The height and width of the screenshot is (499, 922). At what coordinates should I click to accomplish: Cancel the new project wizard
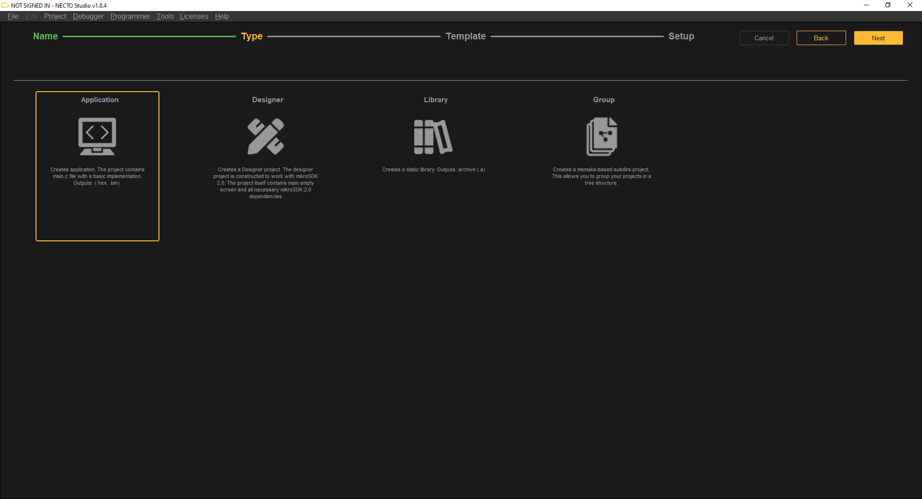pyautogui.click(x=764, y=38)
